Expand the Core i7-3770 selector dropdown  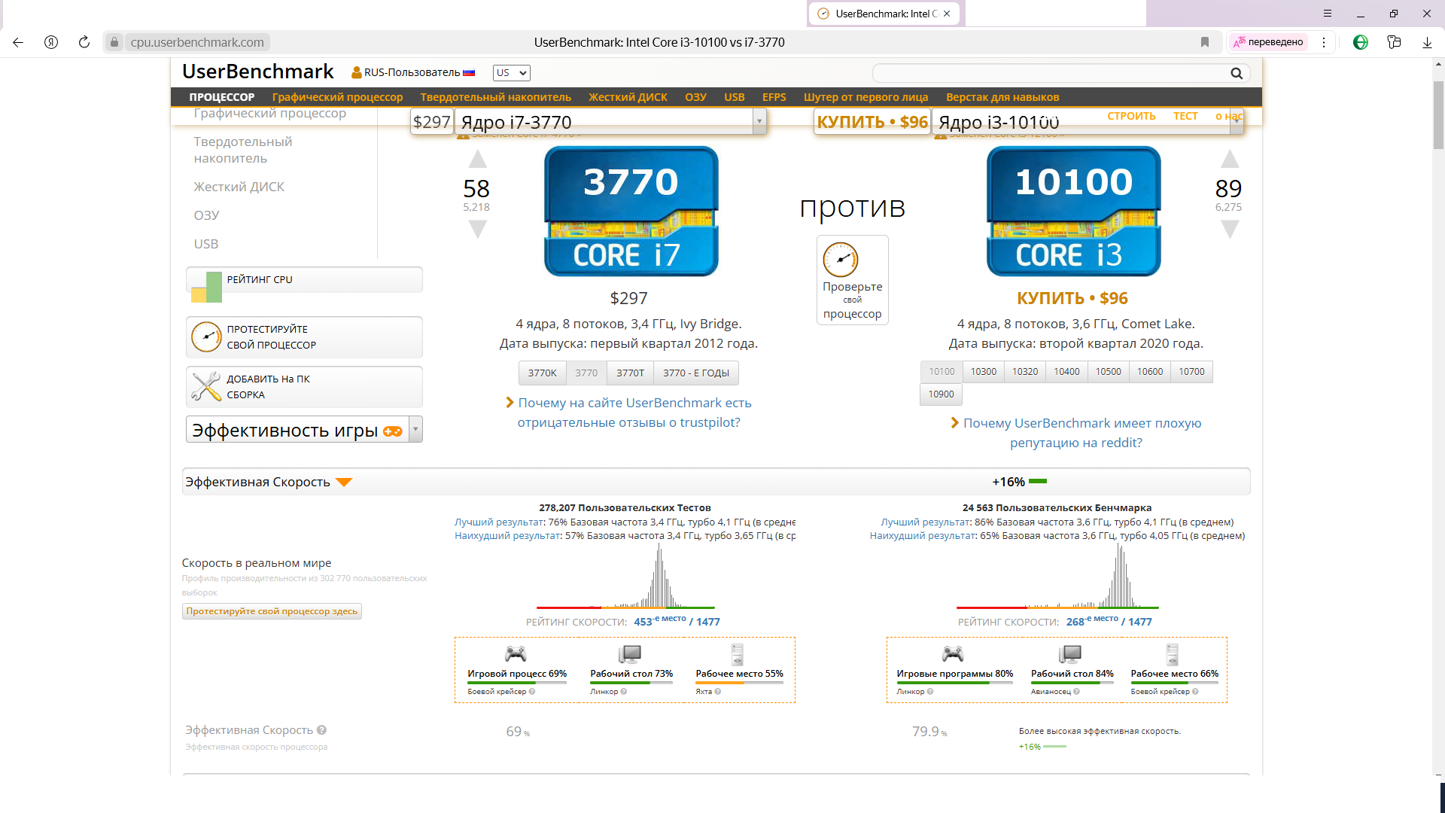coord(759,121)
